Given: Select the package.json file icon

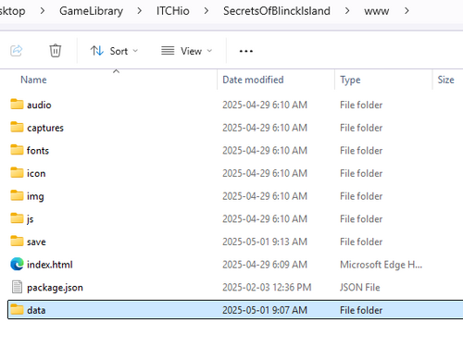Looking at the screenshot, I should (x=17, y=287).
